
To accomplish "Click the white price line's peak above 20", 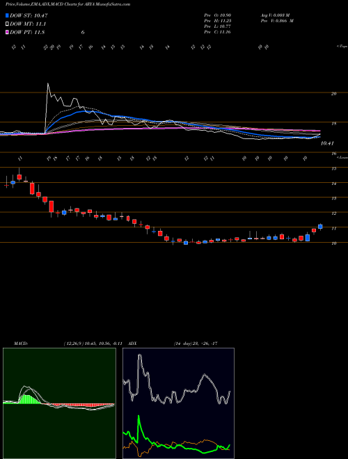I will [x=48, y=84].
